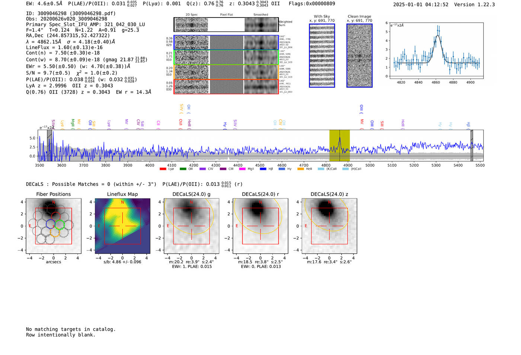This screenshot has width=521, height=355.
Task: Select the red-bordered fiber 2D spectrum row
Action: coord(226,86)
